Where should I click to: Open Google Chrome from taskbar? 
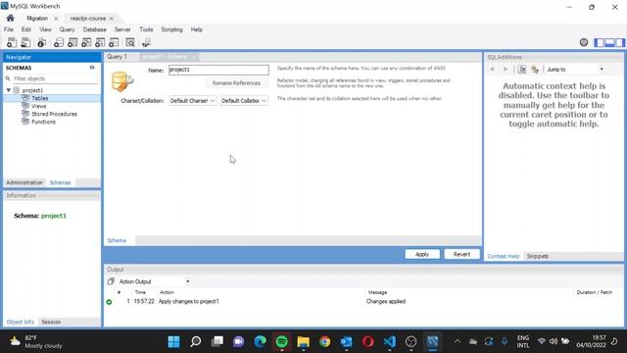324,341
